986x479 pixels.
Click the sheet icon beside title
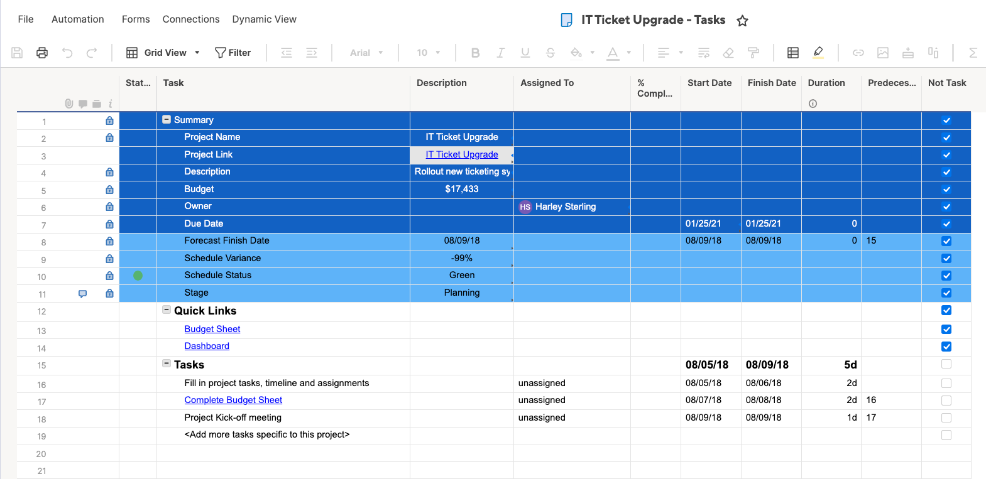(x=566, y=20)
